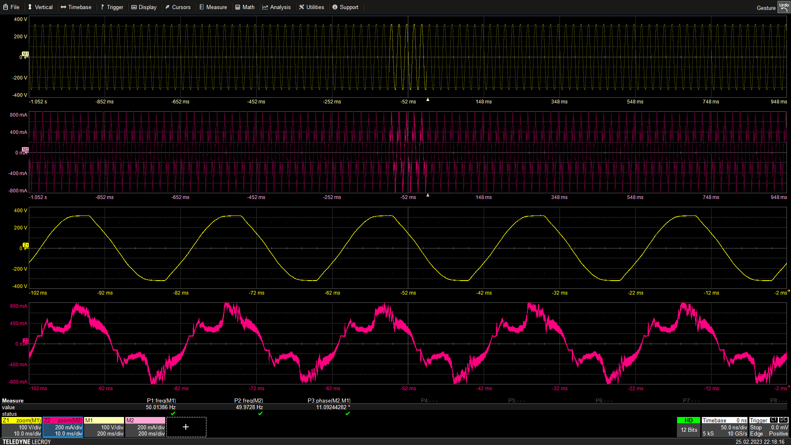Screen dimensions: 791x445
Task: Open the Vertical menu
Action: (40, 7)
